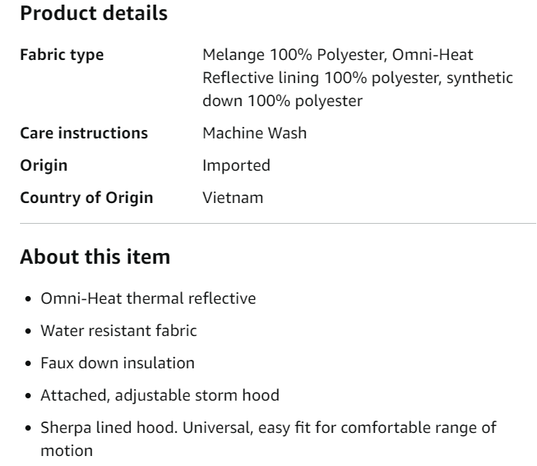Image resolution: width=537 pixels, height=466 pixels.
Task: Click the Machine Wash value
Action: [x=254, y=133]
